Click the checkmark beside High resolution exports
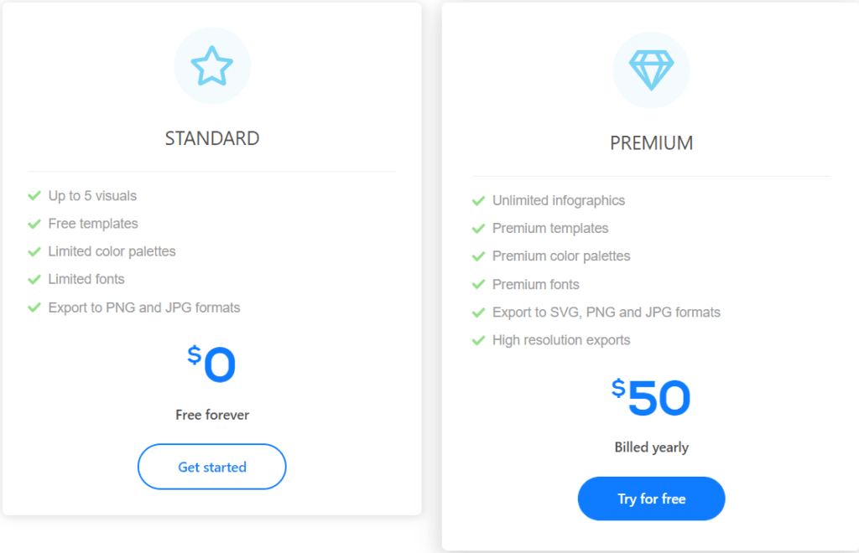859x553 pixels. [x=478, y=340]
